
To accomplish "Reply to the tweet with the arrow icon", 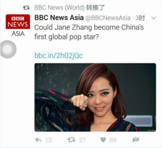I will (38, 140).
